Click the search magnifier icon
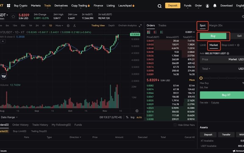The height and width of the screenshot is (153, 244). coord(160,6)
